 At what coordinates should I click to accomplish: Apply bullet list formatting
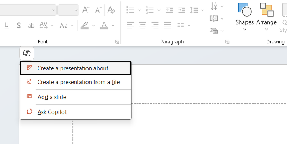click(x=130, y=10)
